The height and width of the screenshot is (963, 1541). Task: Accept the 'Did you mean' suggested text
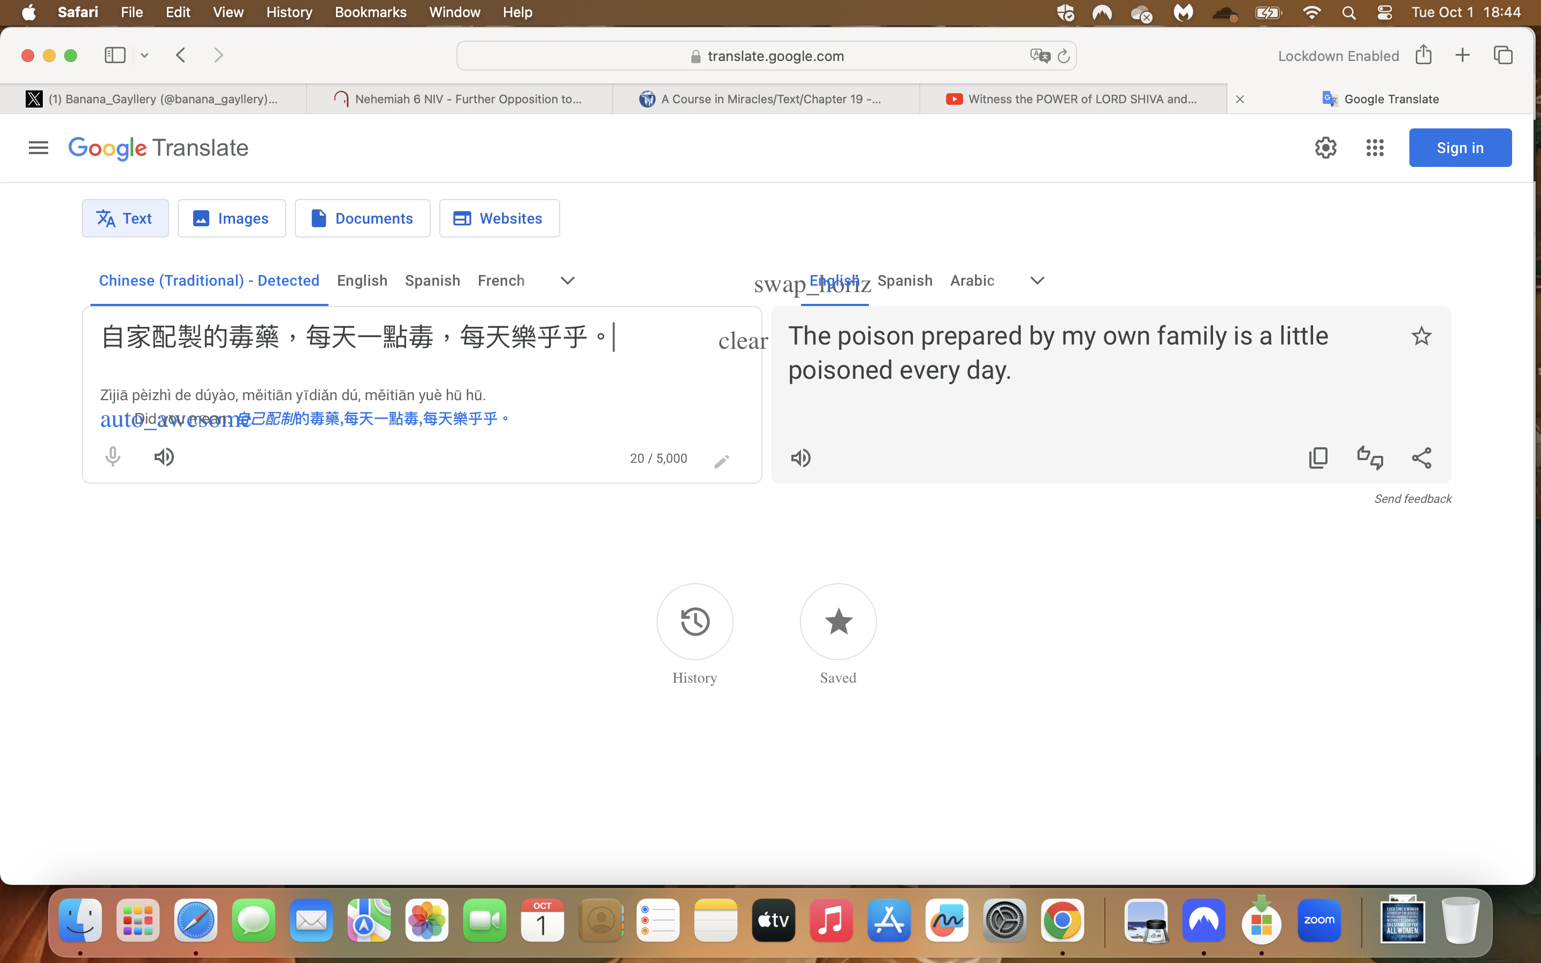(x=373, y=418)
